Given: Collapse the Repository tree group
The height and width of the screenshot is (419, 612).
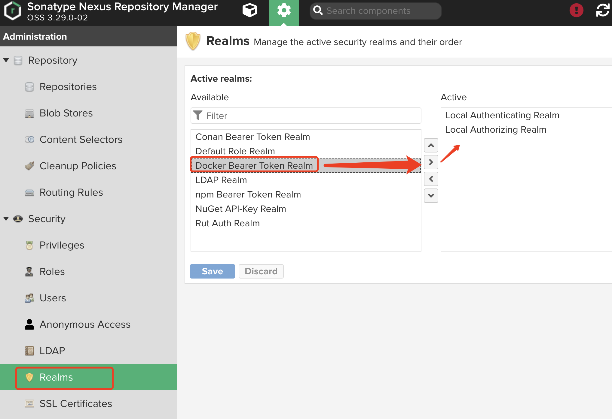Looking at the screenshot, I should (x=6, y=60).
